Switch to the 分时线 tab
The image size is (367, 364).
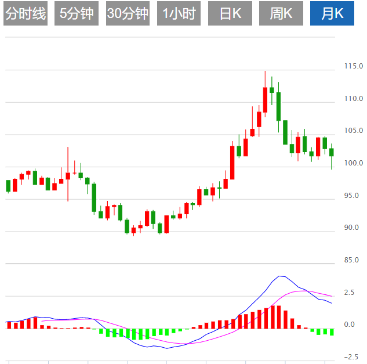[x=25, y=13]
